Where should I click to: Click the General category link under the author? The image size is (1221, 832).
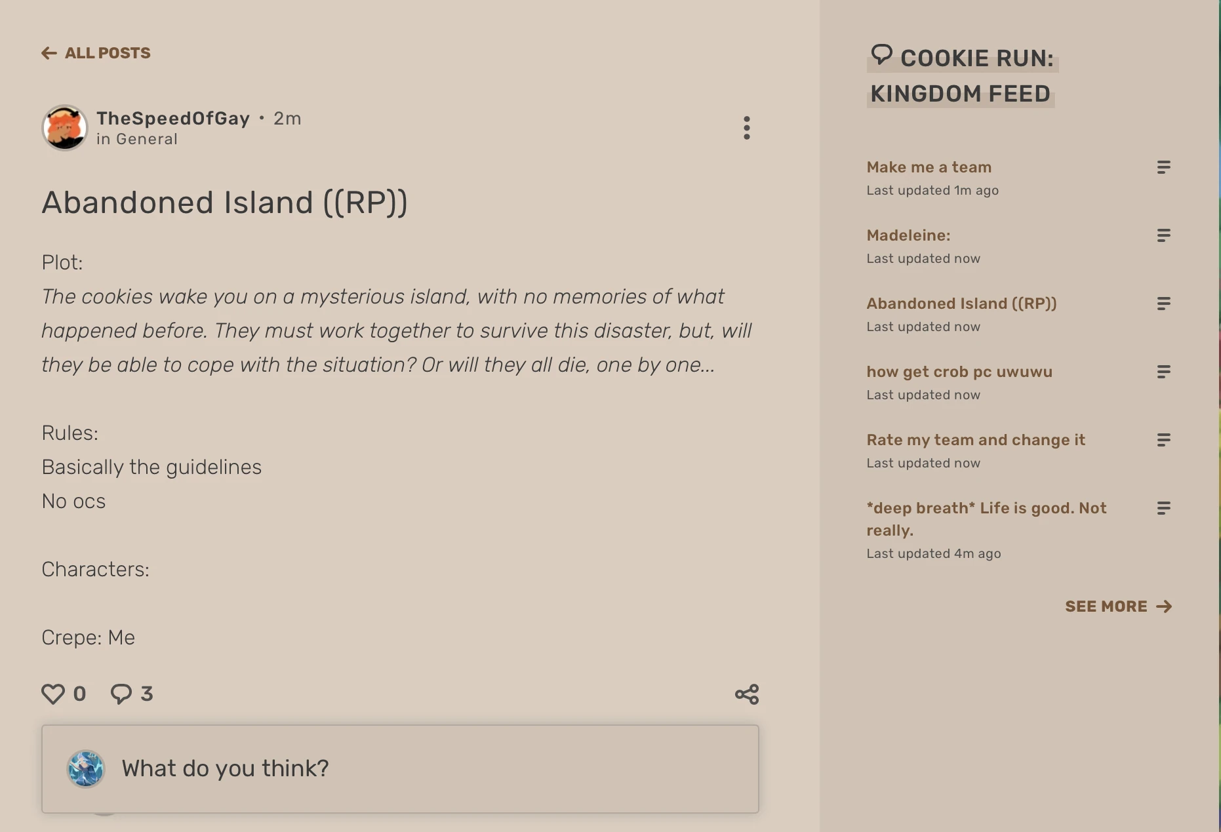[x=146, y=139]
